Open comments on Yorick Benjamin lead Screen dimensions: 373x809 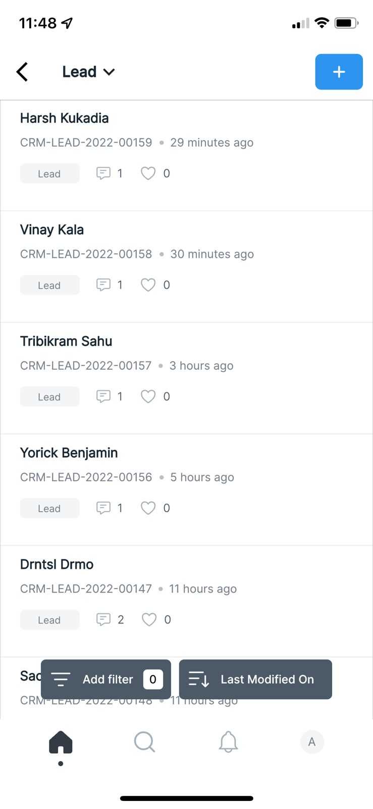pos(103,508)
